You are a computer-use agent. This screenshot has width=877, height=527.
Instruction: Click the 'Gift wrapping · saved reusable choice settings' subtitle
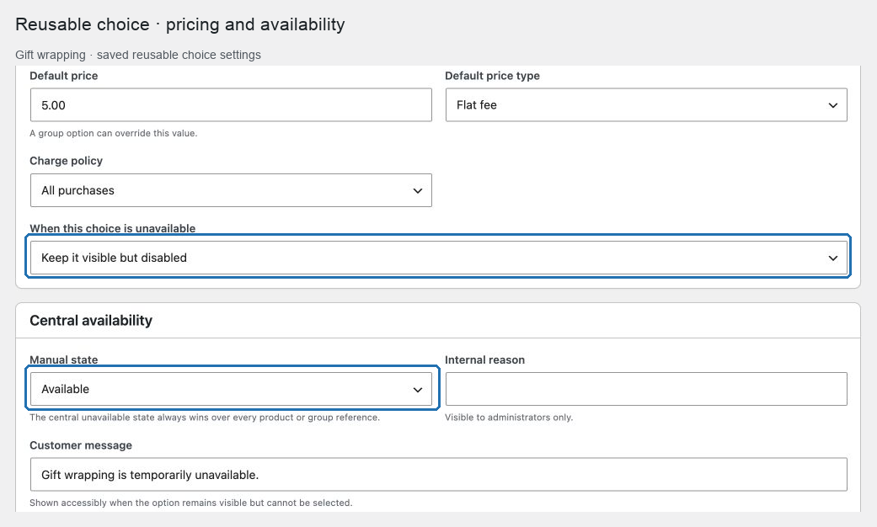138,55
